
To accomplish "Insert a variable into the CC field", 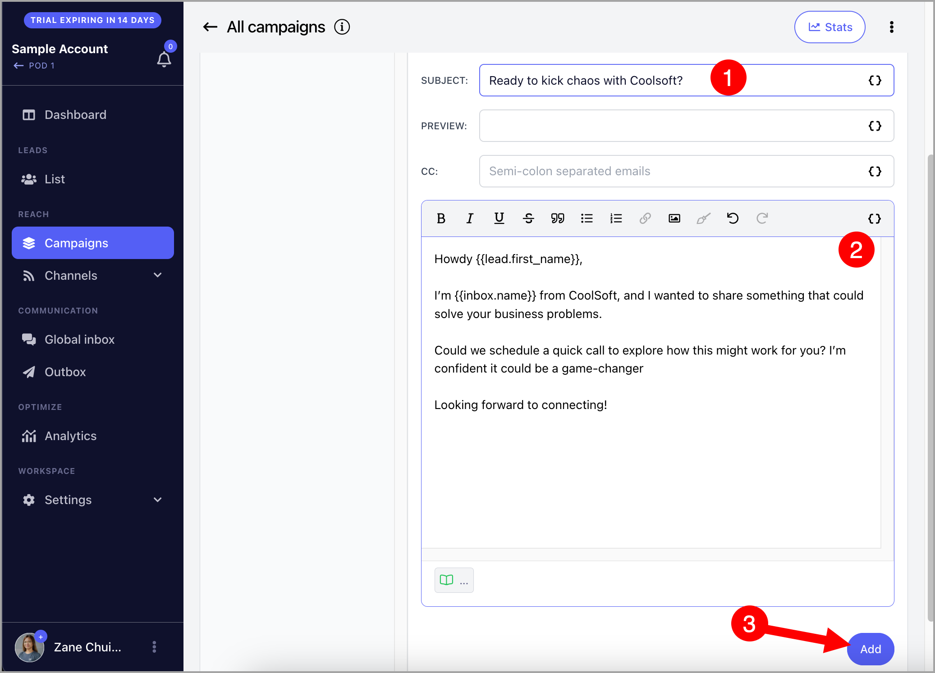I will coord(875,171).
